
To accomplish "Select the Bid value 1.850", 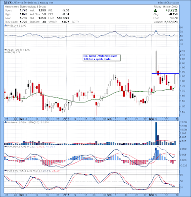I will pyautogui.click(x=42, y=18).
